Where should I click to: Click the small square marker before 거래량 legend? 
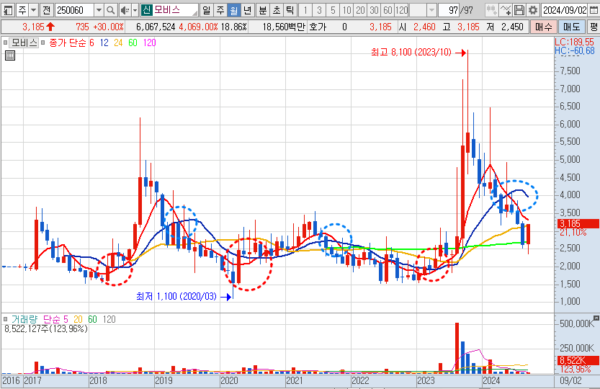[5, 319]
